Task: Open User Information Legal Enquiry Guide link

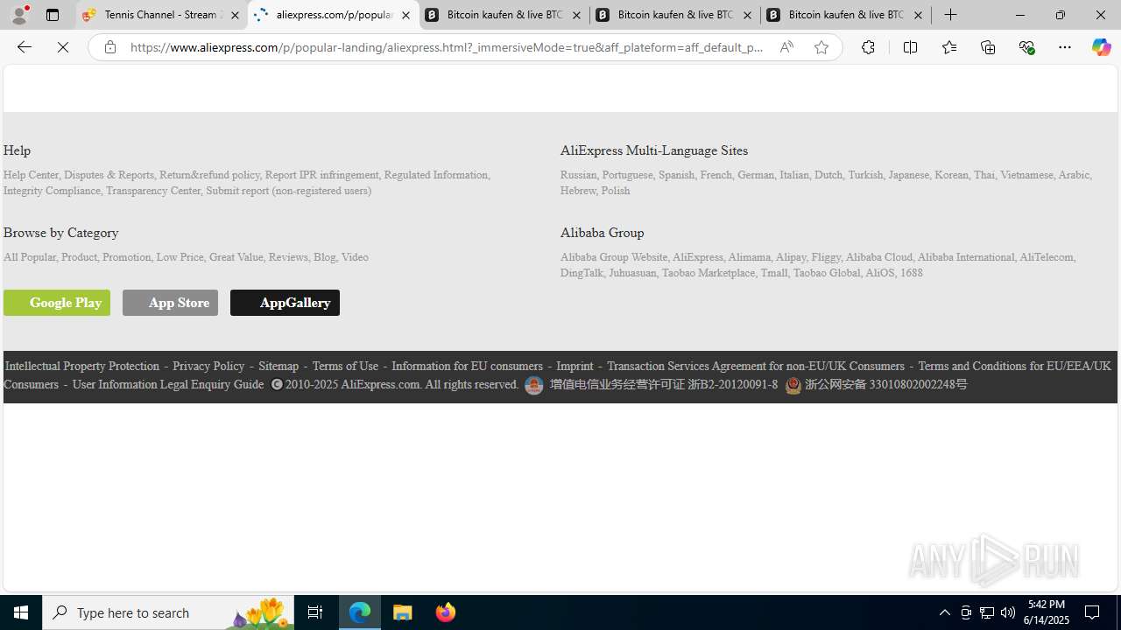Action: (x=168, y=385)
